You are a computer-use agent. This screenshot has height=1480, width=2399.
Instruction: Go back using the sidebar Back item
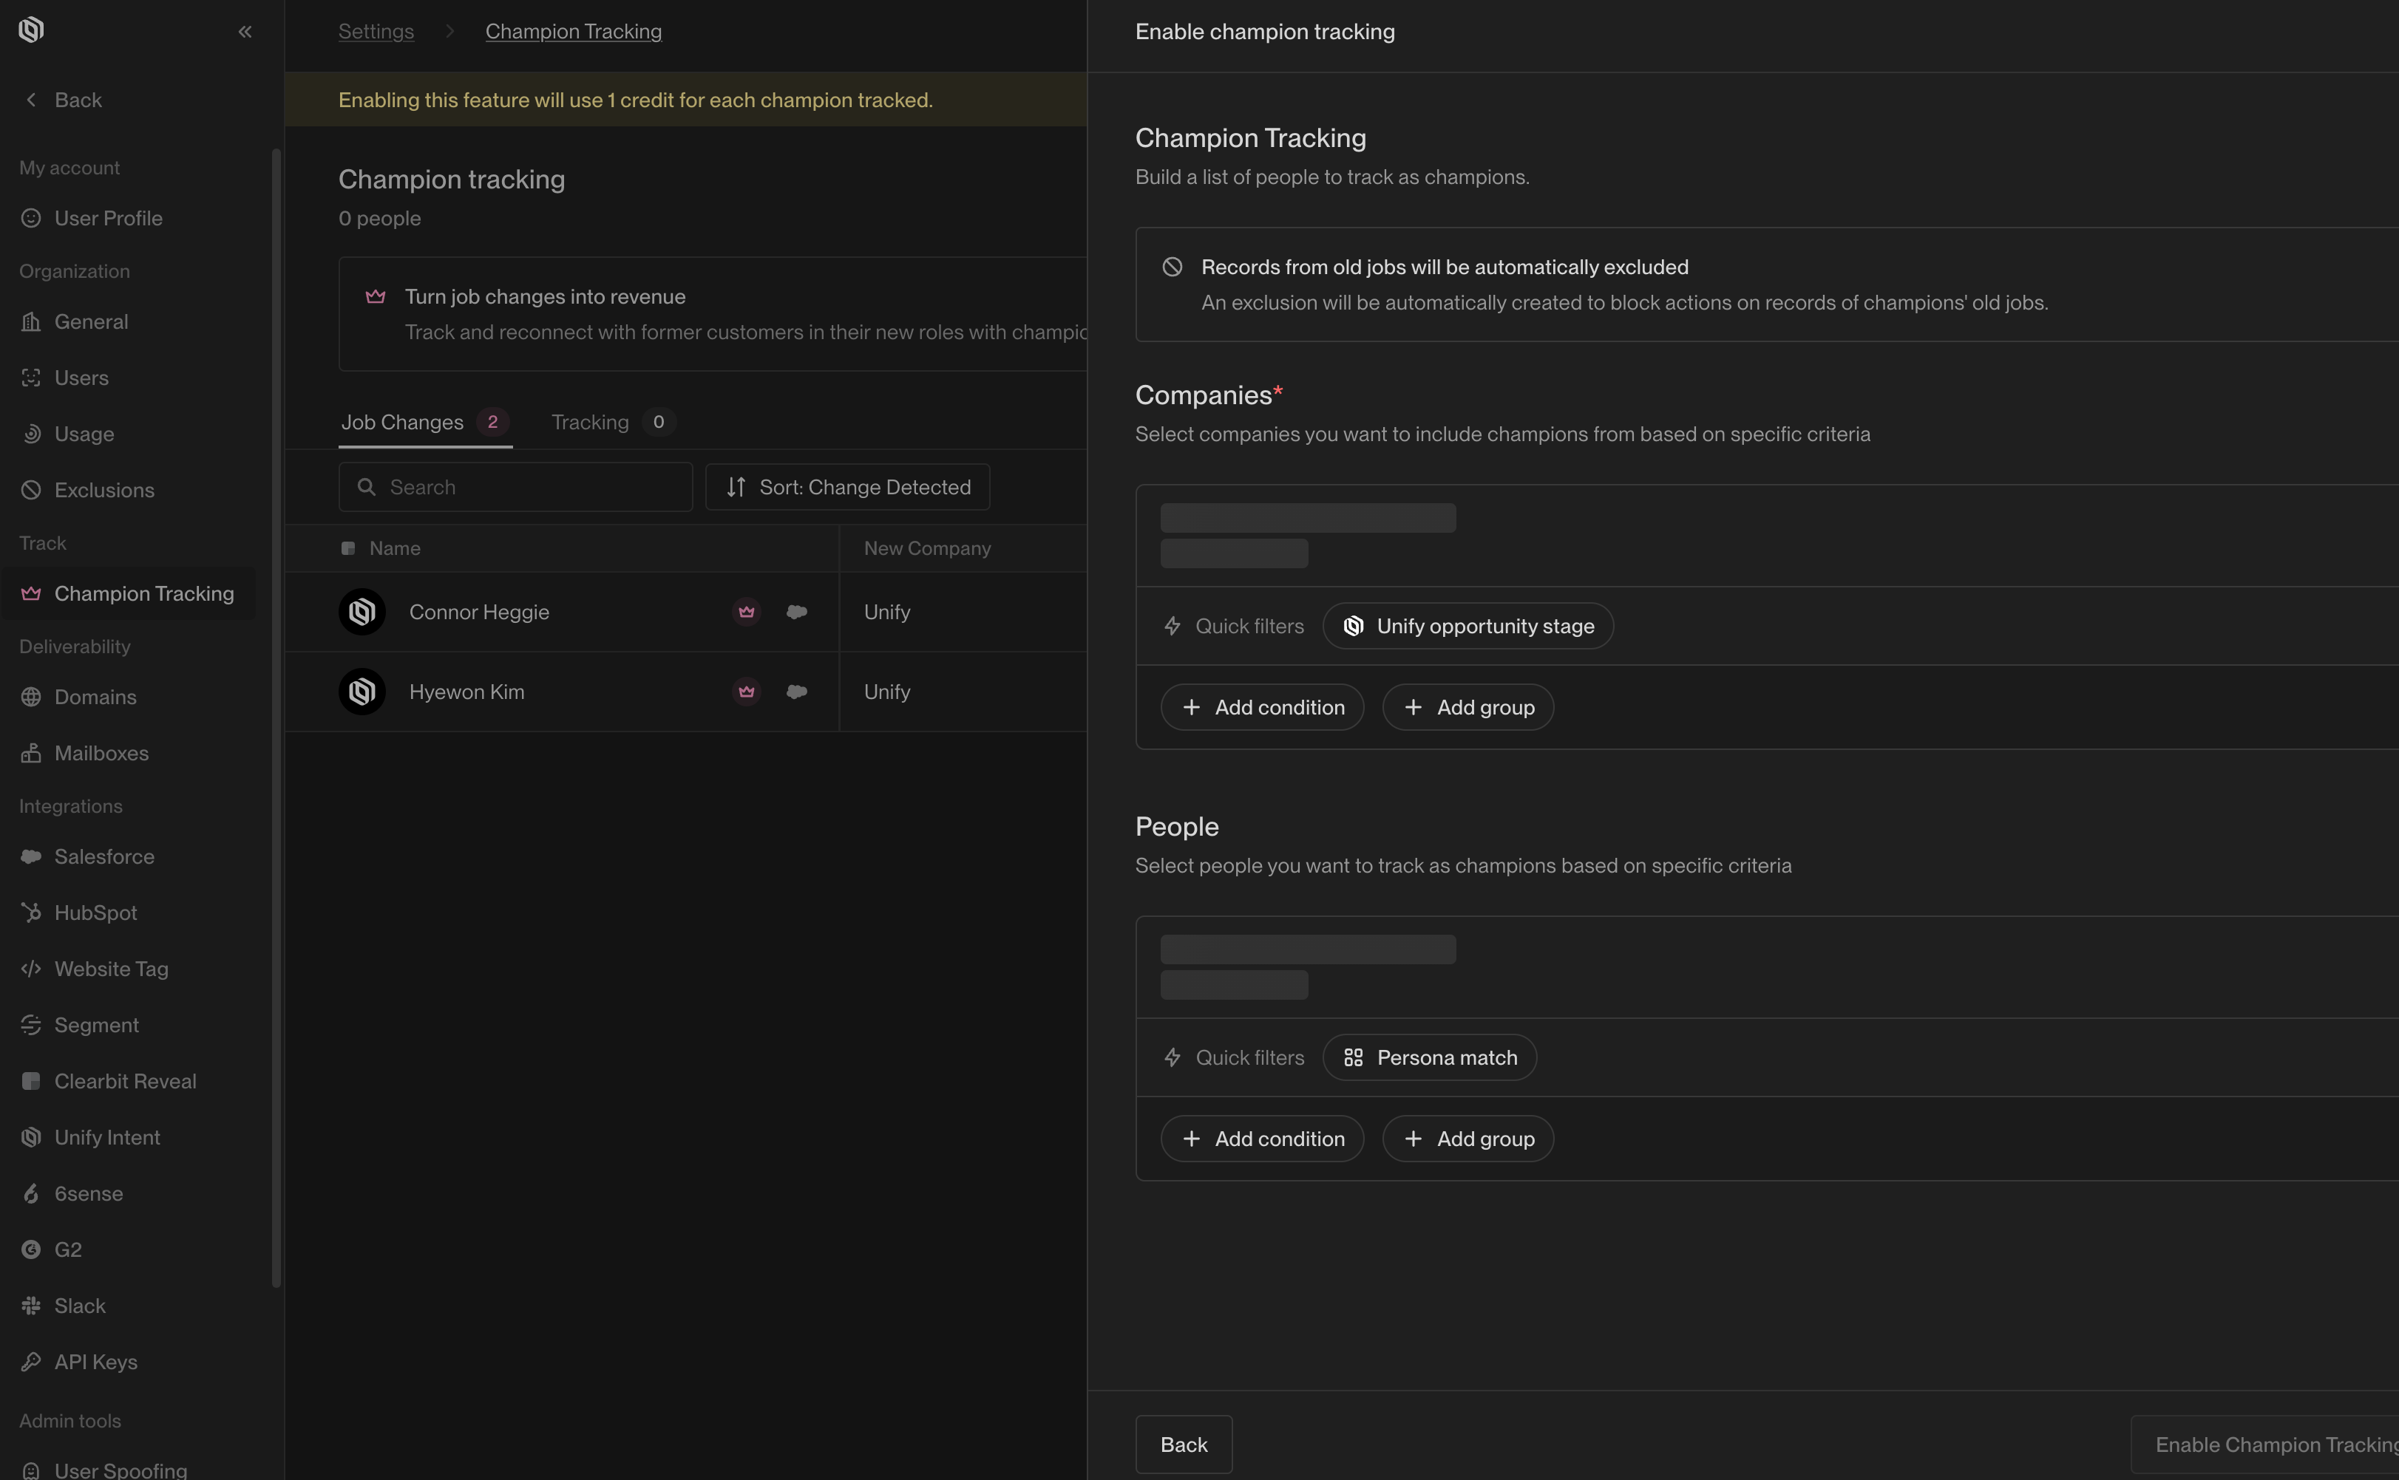[64, 100]
